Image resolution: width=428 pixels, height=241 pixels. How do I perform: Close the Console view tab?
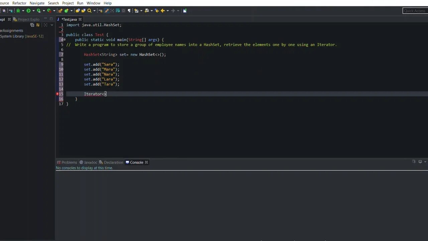[146, 162]
